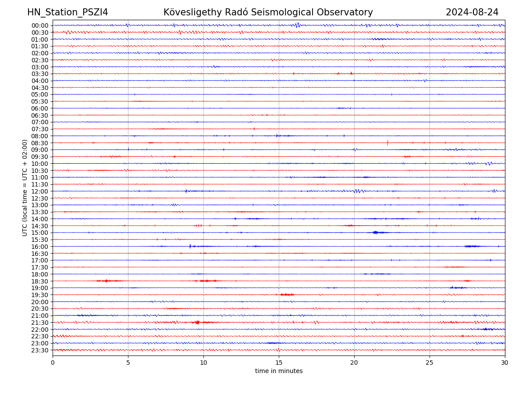
Task: Click the 0 tick on the x-axis
Action: 53,363
